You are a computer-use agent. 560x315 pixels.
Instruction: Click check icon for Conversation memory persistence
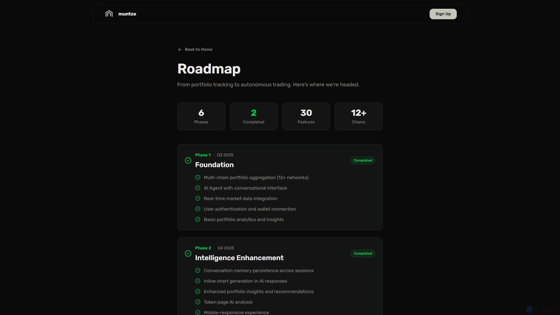pos(198,271)
